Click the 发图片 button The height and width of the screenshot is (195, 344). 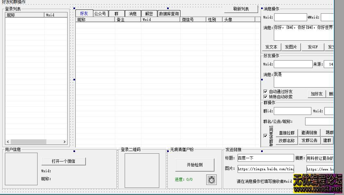(x=291, y=47)
